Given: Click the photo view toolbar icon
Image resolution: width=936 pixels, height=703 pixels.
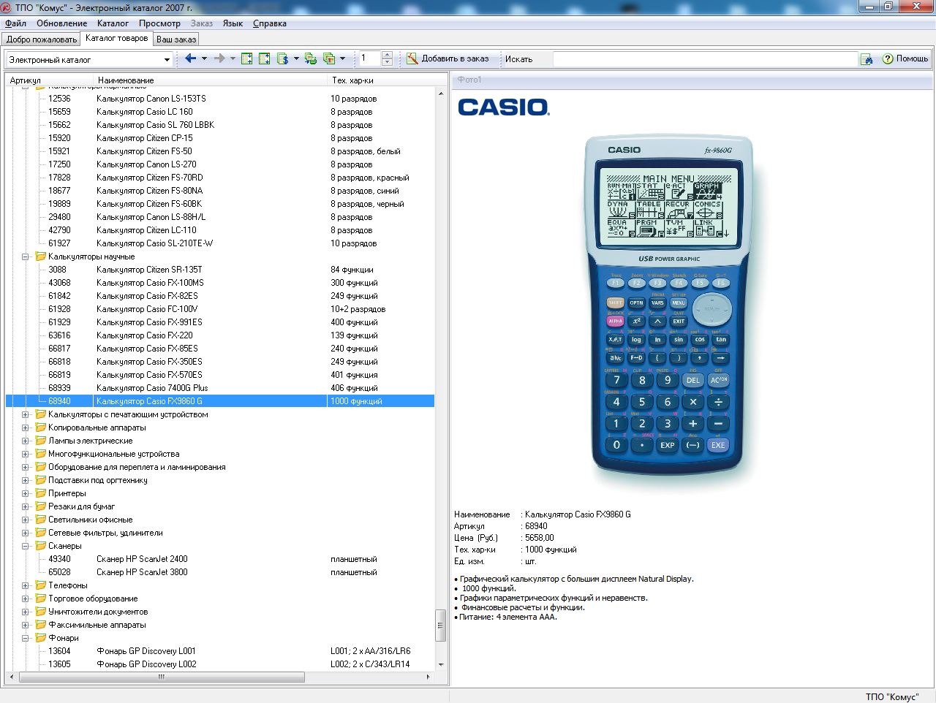Looking at the screenshot, I should click(x=329, y=58).
